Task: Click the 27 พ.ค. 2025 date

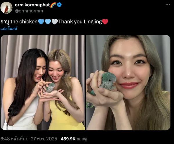Action: pos(44,139)
